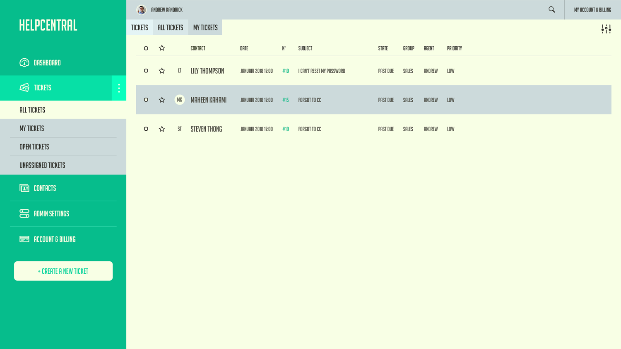
Task: Sort by the Agent column header
Action: coord(429,48)
